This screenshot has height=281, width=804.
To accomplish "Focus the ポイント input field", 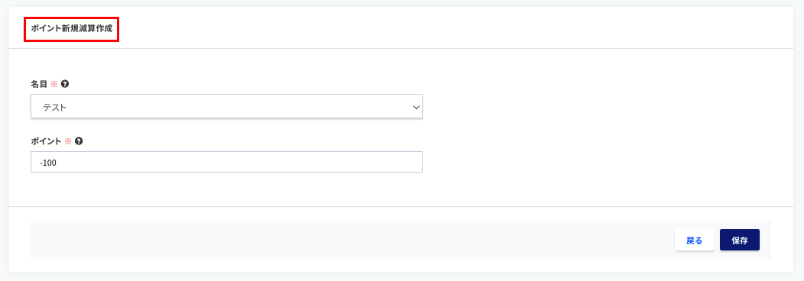I will pyautogui.click(x=227, y=162).
